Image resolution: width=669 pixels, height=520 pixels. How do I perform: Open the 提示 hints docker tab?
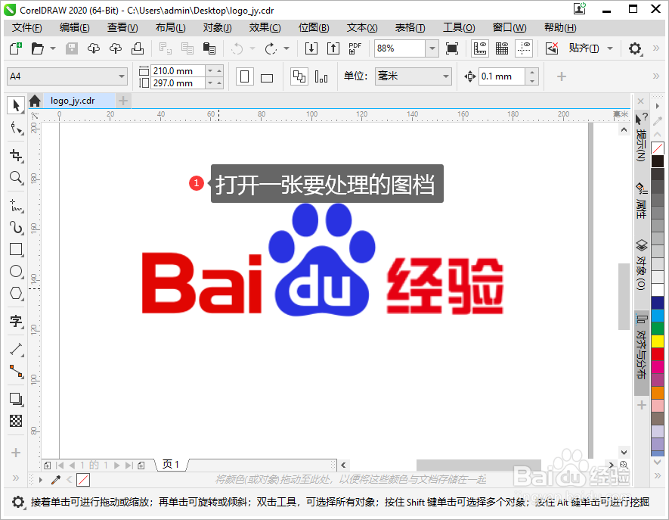641,138
